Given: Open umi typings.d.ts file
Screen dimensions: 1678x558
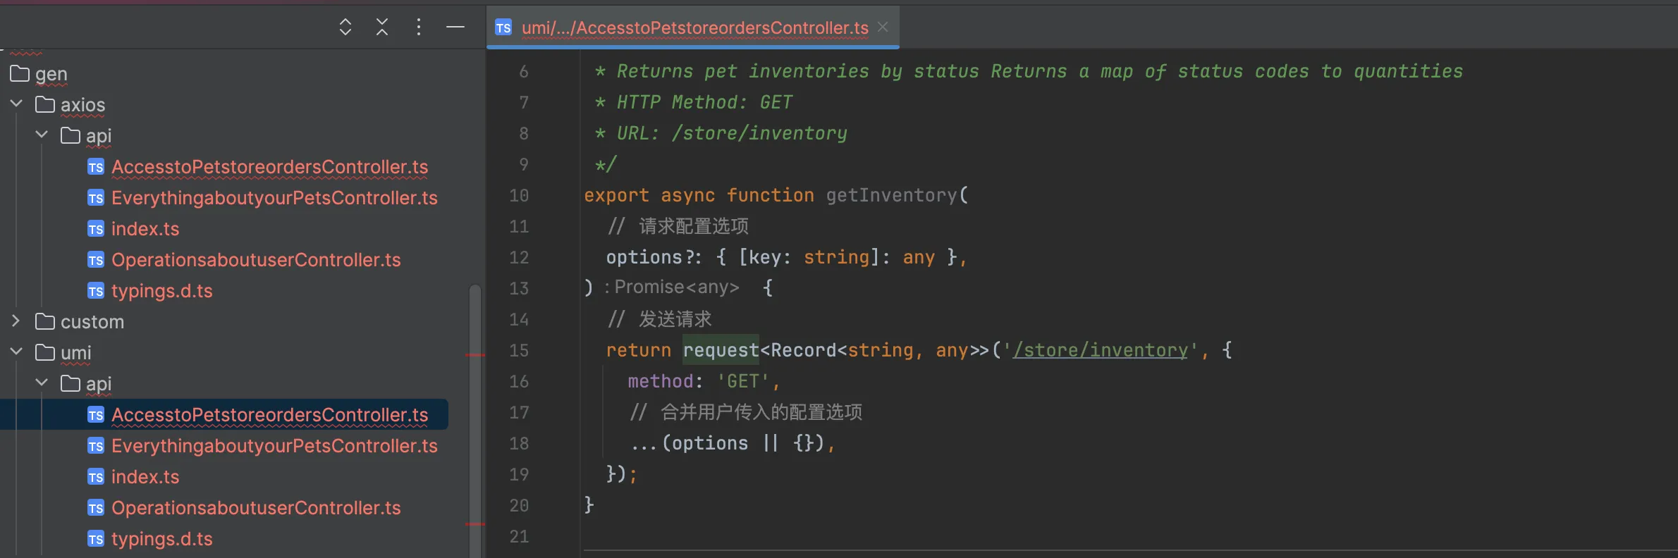Looking at the screenshot, I should [x=161, y=539].
